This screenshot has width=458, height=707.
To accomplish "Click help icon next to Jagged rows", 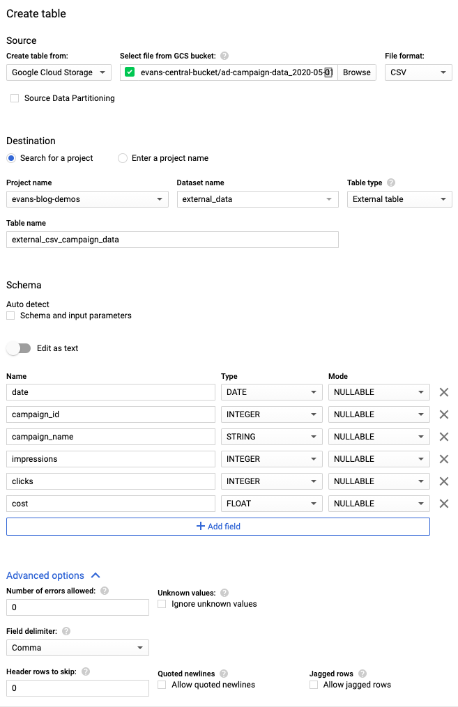I will point(362,674).
